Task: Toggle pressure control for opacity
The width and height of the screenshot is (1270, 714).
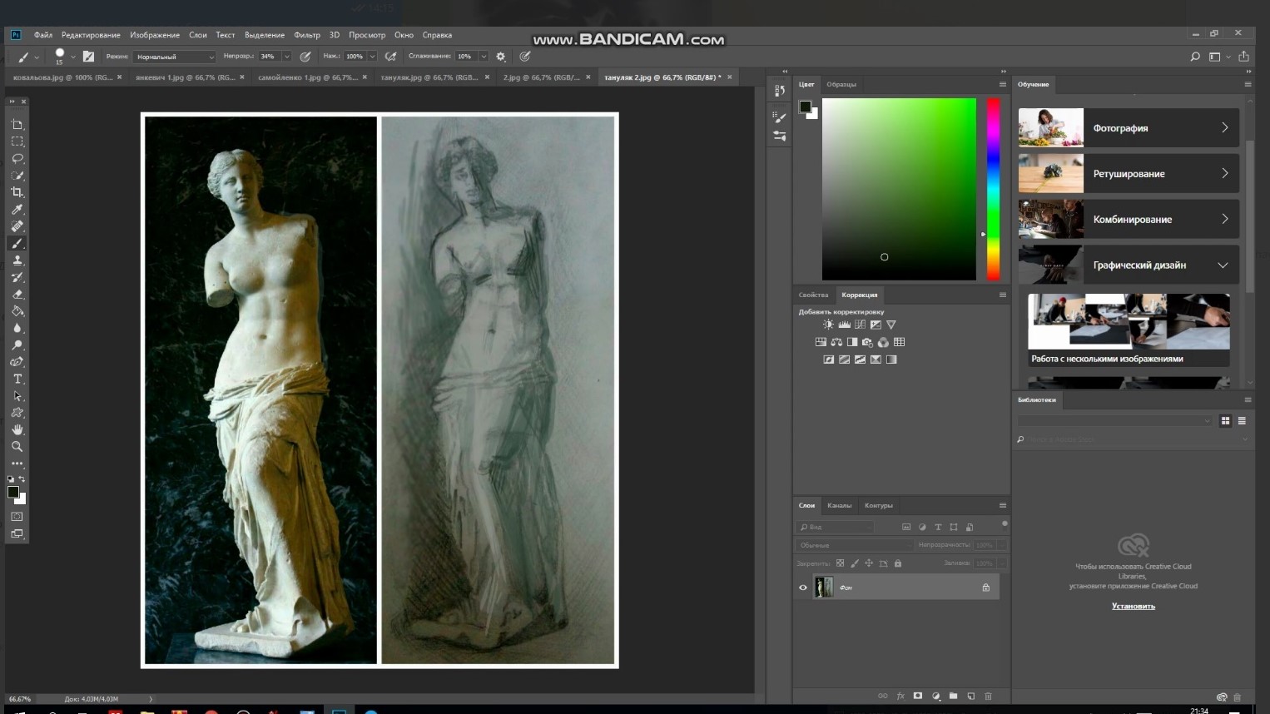Action: click(x=305, y=57)
